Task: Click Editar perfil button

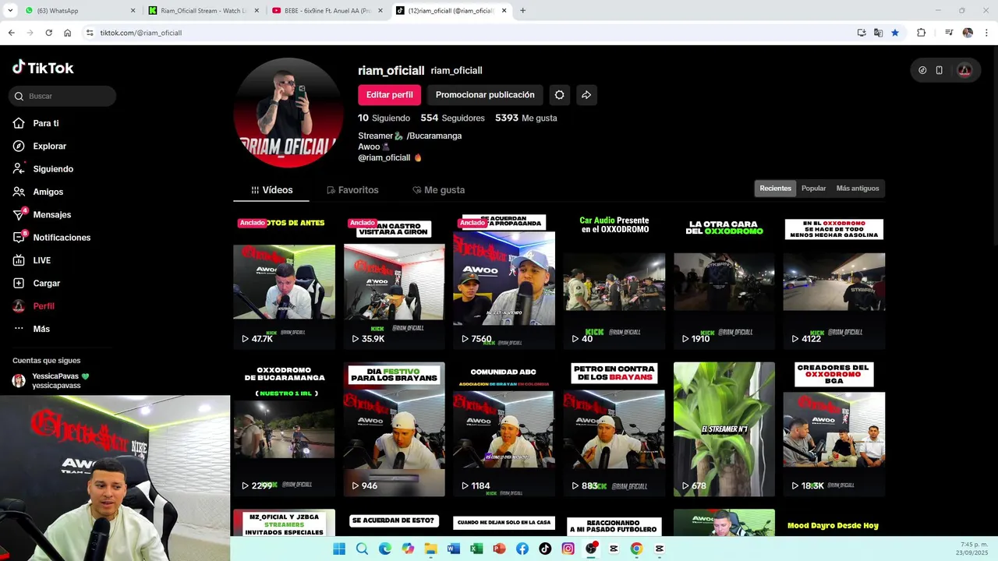Action: (x=389, y=95)
